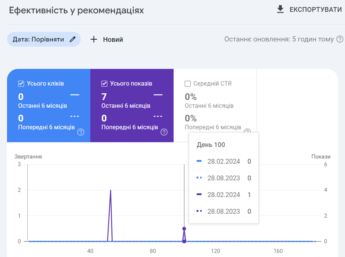Click the solid blue line legend marker
Screen dimensions: 345x257
pyautogui.click(x=199, y=161)
